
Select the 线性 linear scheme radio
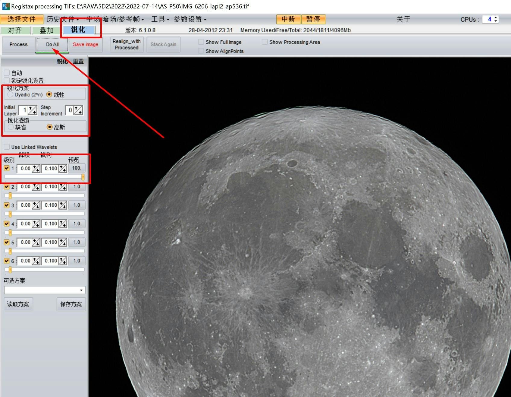tap(49, 95)
